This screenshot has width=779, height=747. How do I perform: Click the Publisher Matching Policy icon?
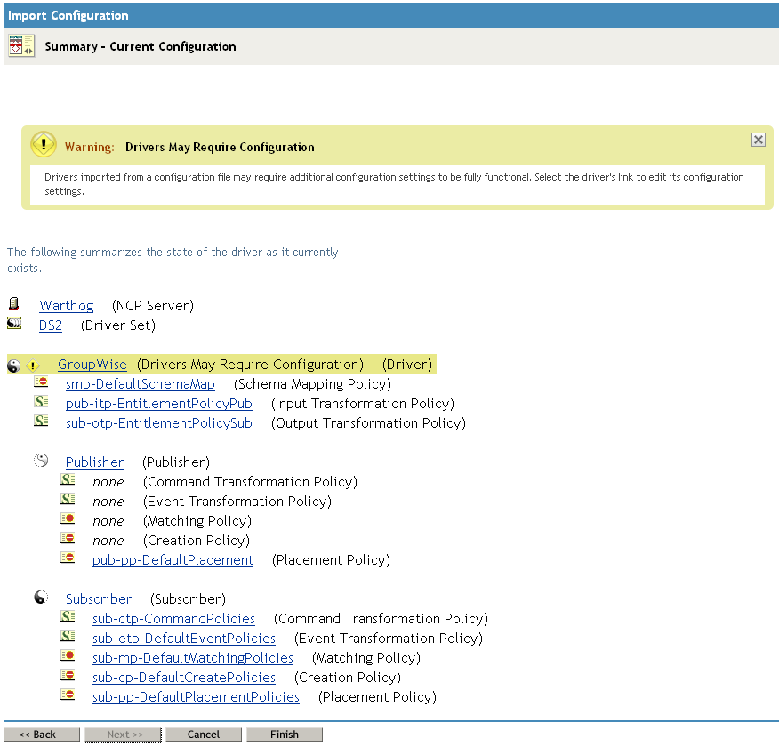coord(68,518)
